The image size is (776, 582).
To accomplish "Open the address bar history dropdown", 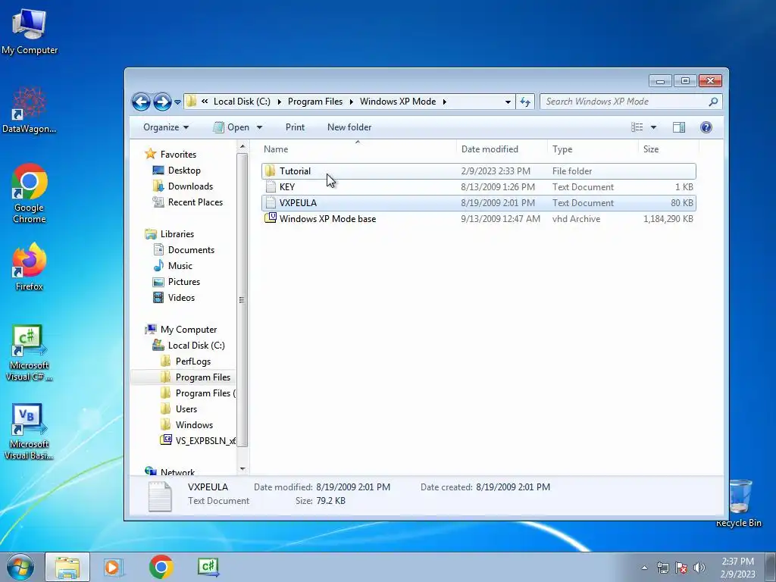I will click(508, 102).
